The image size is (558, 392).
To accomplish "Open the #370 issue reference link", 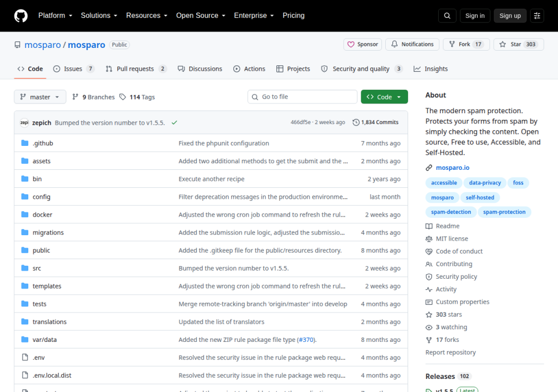I will point(306,340).
